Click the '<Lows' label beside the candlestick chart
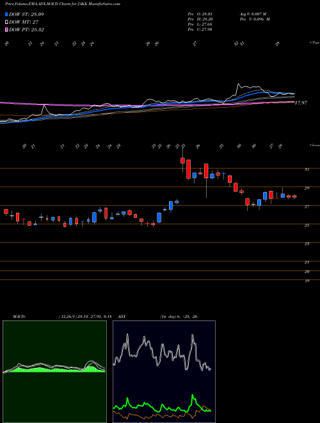 (314, 145)
